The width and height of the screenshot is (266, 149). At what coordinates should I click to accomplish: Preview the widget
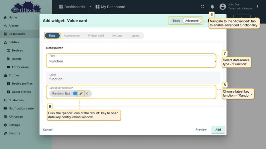(x=201, y=129)
